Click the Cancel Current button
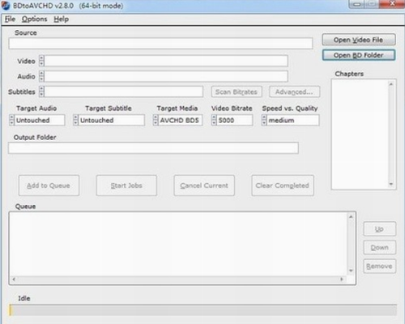The height and width of the screenshot is (324, 405). tap(204, 185)
